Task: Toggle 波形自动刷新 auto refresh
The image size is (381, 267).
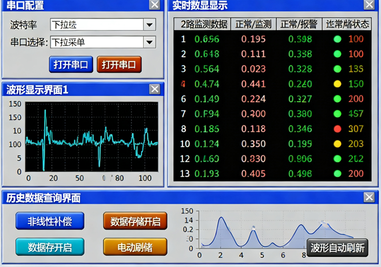Action: tap(336, 248)
